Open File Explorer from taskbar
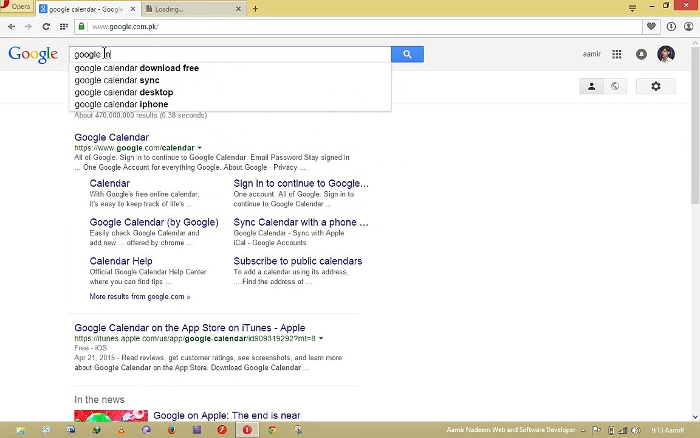 coord(21,430)
